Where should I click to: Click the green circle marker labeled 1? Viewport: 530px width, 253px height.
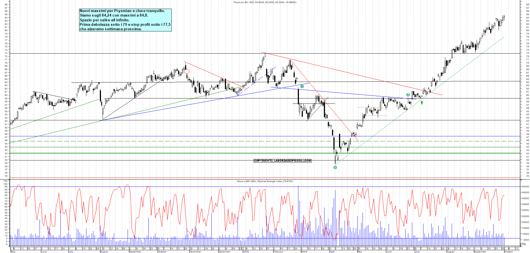pos(302,86)
